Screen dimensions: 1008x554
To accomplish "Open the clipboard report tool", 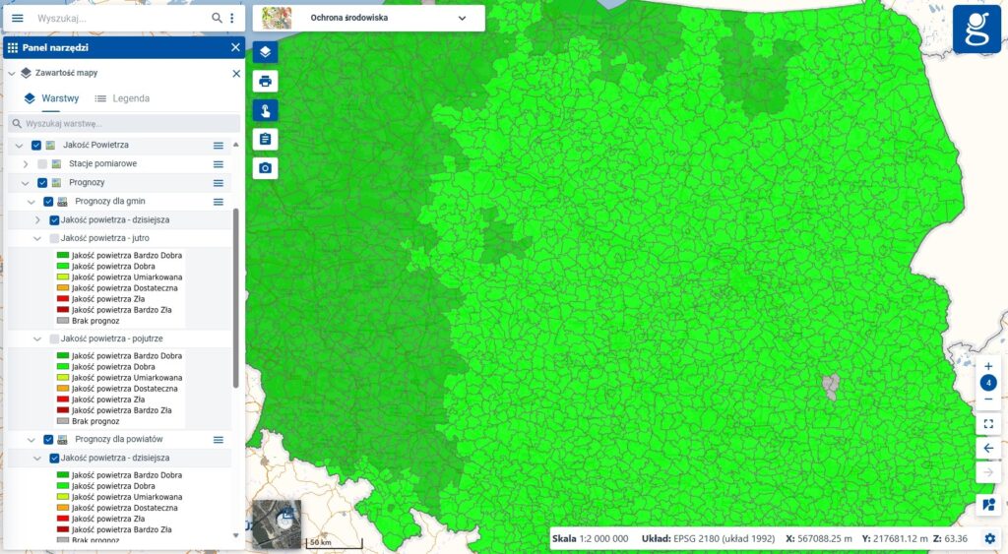I will coord(265,139).
